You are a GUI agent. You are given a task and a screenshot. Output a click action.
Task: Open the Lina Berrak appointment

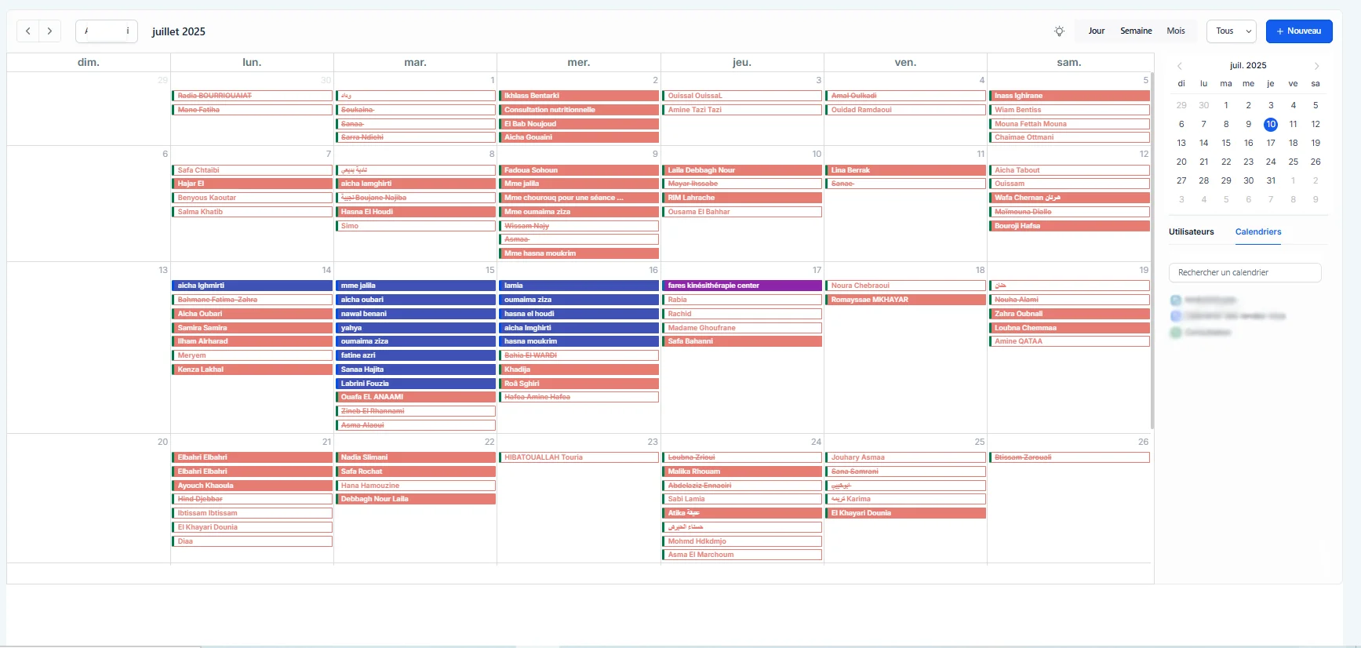905,170
